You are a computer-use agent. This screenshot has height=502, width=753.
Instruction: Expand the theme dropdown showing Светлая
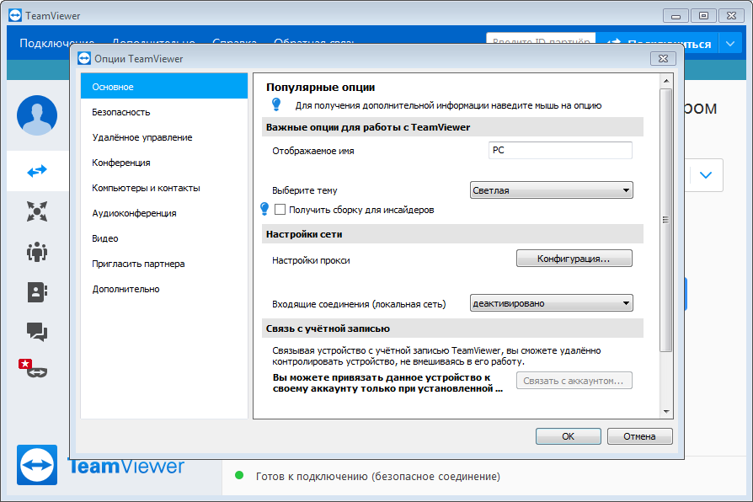551,190
